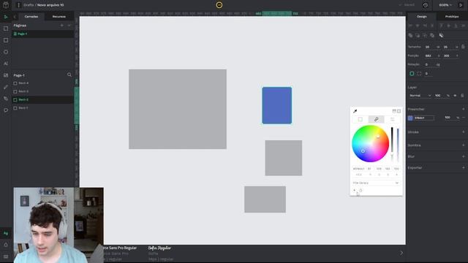Image resolution: width=468 pixels, height=263 pixels.
Task: Open the zoom percentage dropdown
Action: pos(445,5)
